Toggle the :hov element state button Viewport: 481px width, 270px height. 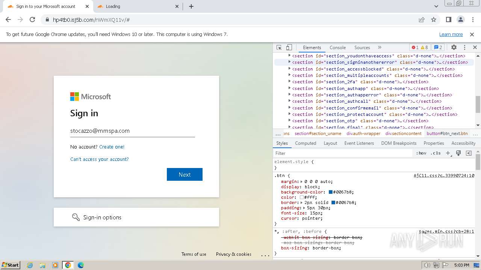click(421, 153)
